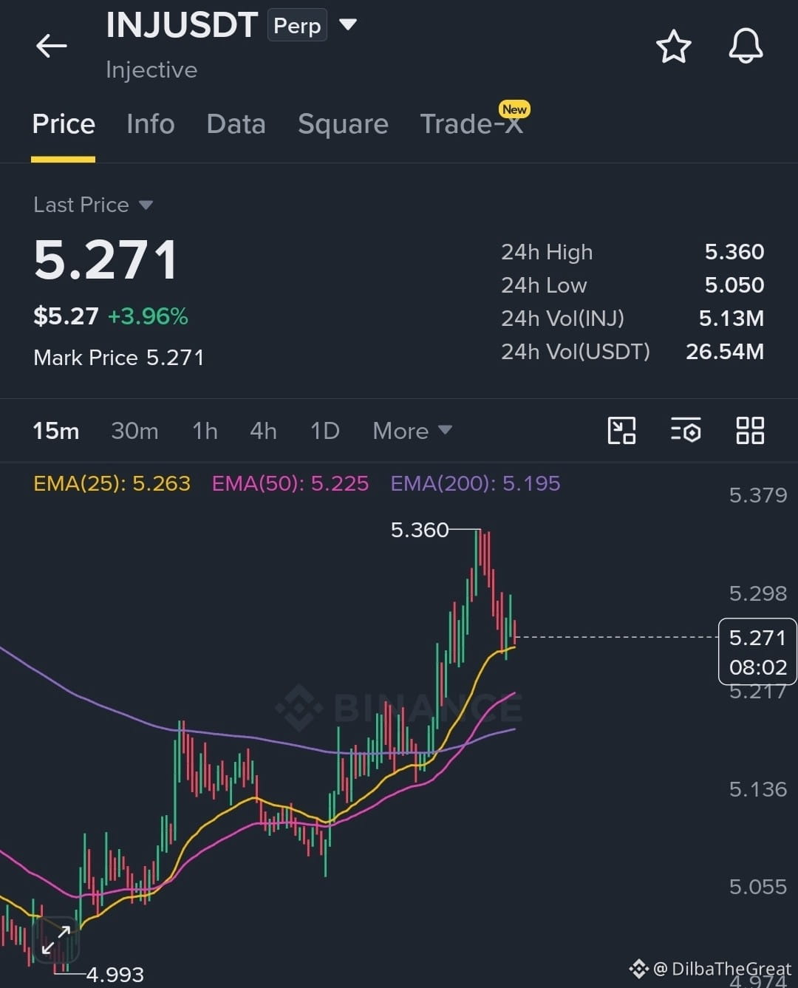The image size is (798, 988).
Task: Switch to the Square tab
Action: (x=343, y=124)
